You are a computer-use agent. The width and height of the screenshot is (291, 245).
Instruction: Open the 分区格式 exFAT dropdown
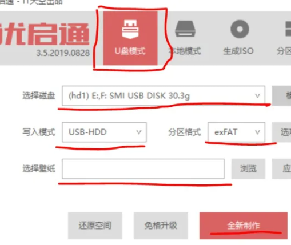[236, 132]
